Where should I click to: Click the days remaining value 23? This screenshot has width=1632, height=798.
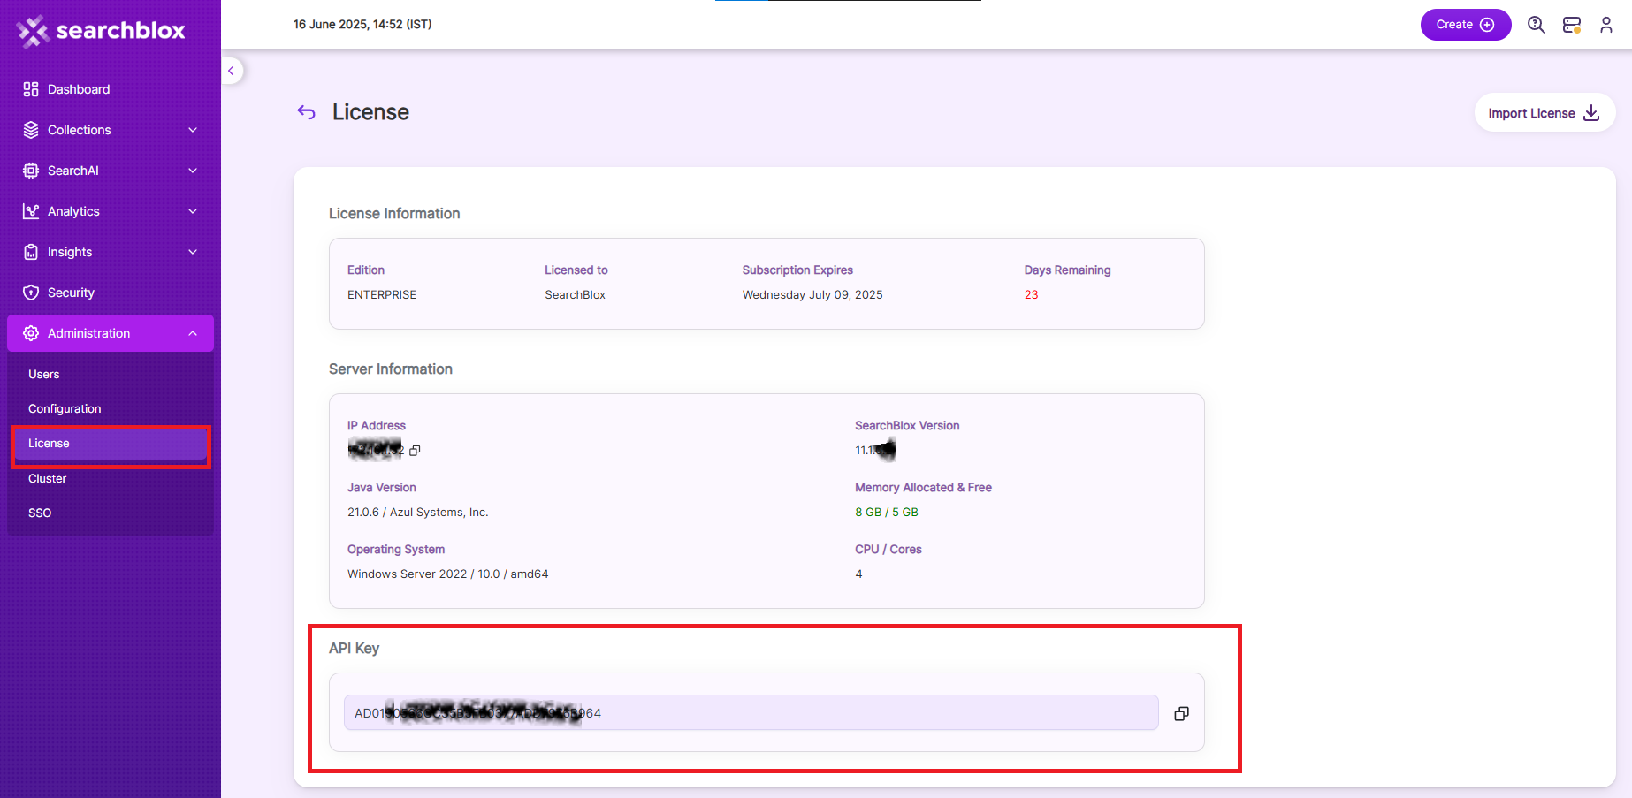[x=1031, y=295]
